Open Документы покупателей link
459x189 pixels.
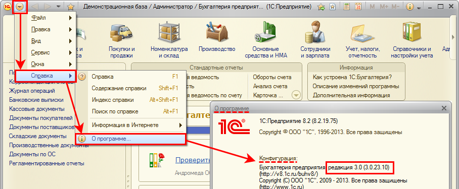(x=40, y=118)
